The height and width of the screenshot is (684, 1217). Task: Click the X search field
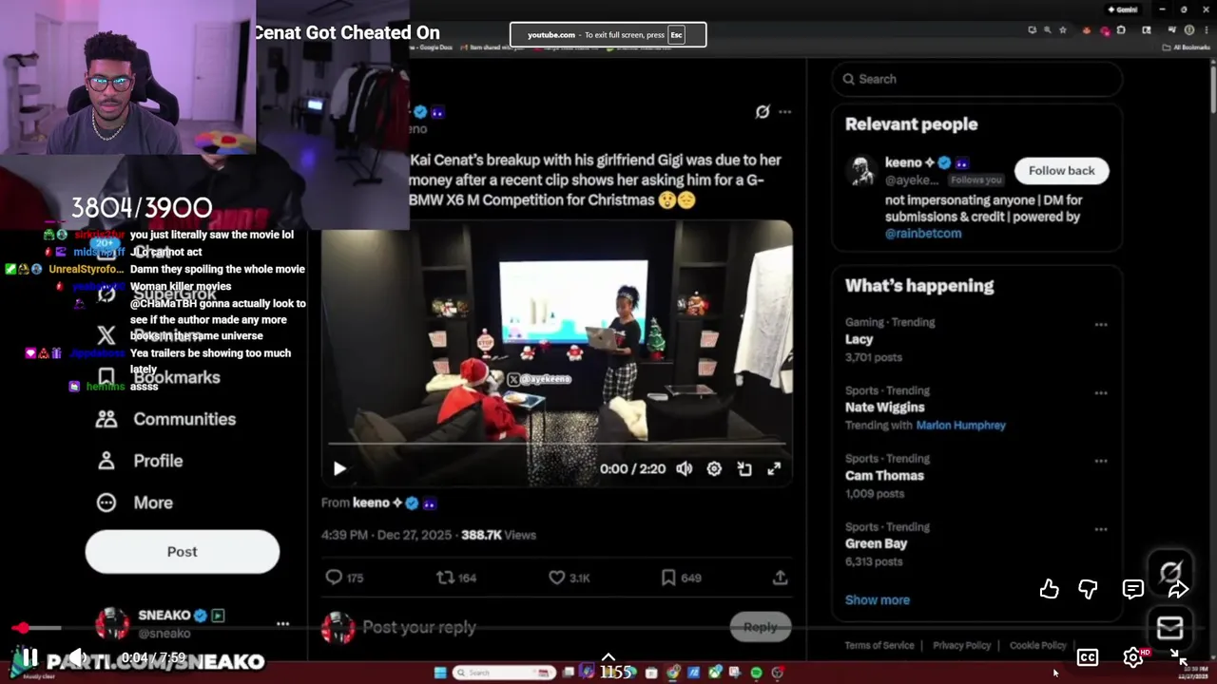(977, 79)
